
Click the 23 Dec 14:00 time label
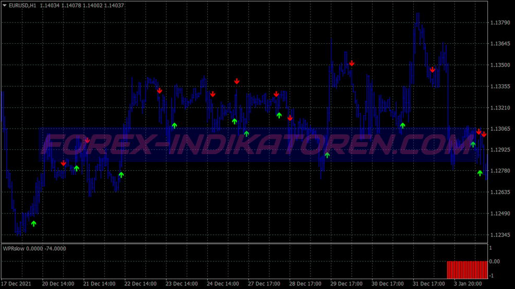tap(182, 284)
